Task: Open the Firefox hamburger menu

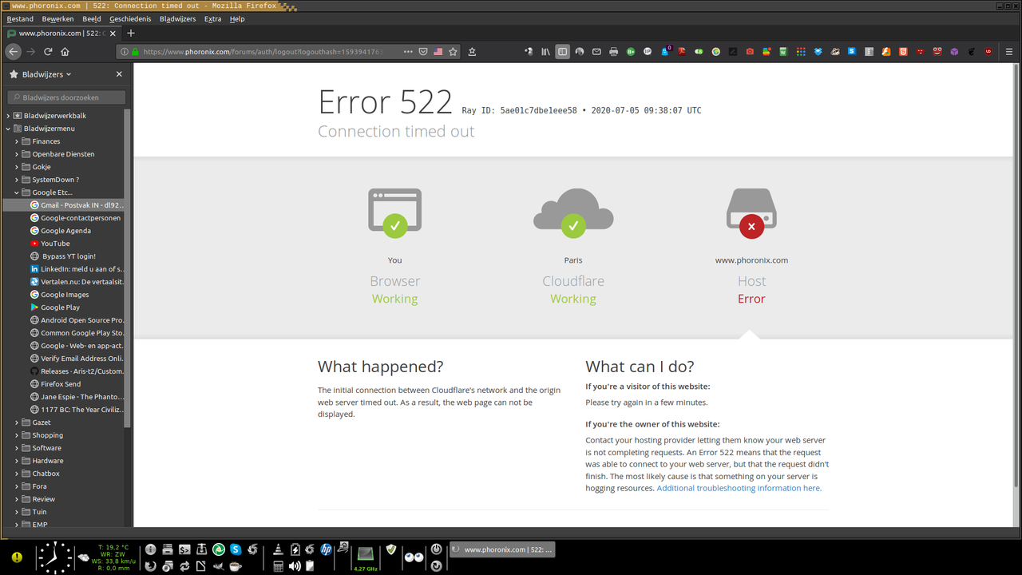Action: click(1009, 51)
